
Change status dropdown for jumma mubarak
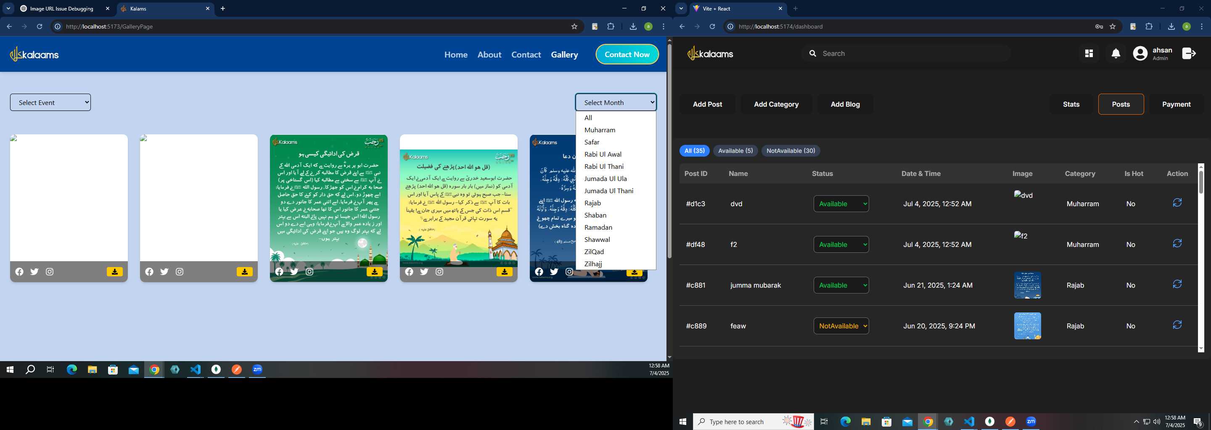tap(841, 286)
